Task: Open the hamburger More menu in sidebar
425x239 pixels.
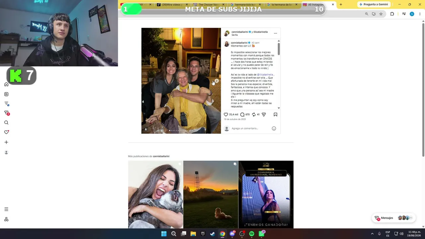Action: 6,209
